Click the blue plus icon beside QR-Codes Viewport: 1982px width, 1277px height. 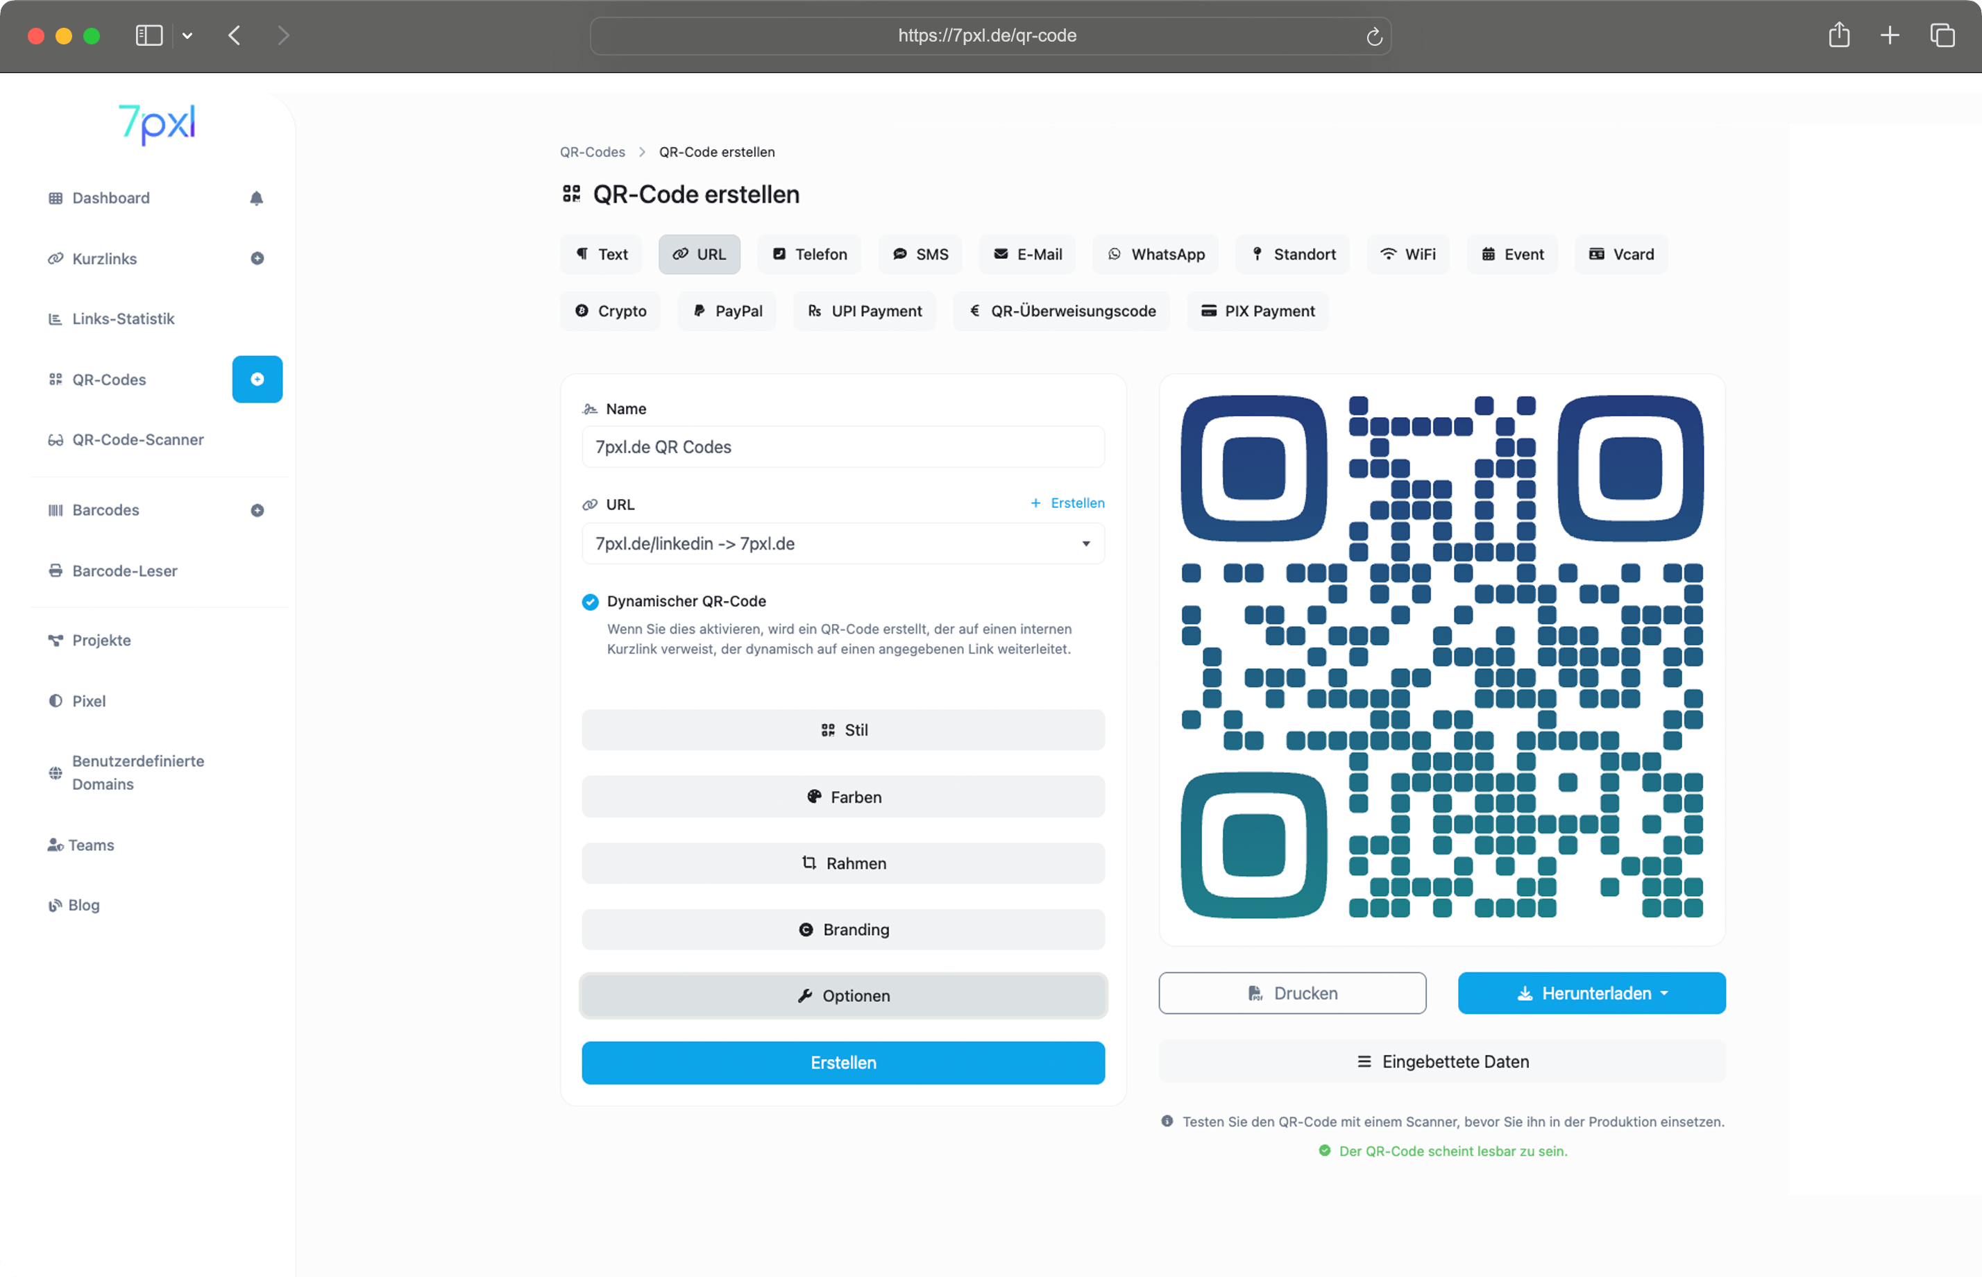[257, 379]
